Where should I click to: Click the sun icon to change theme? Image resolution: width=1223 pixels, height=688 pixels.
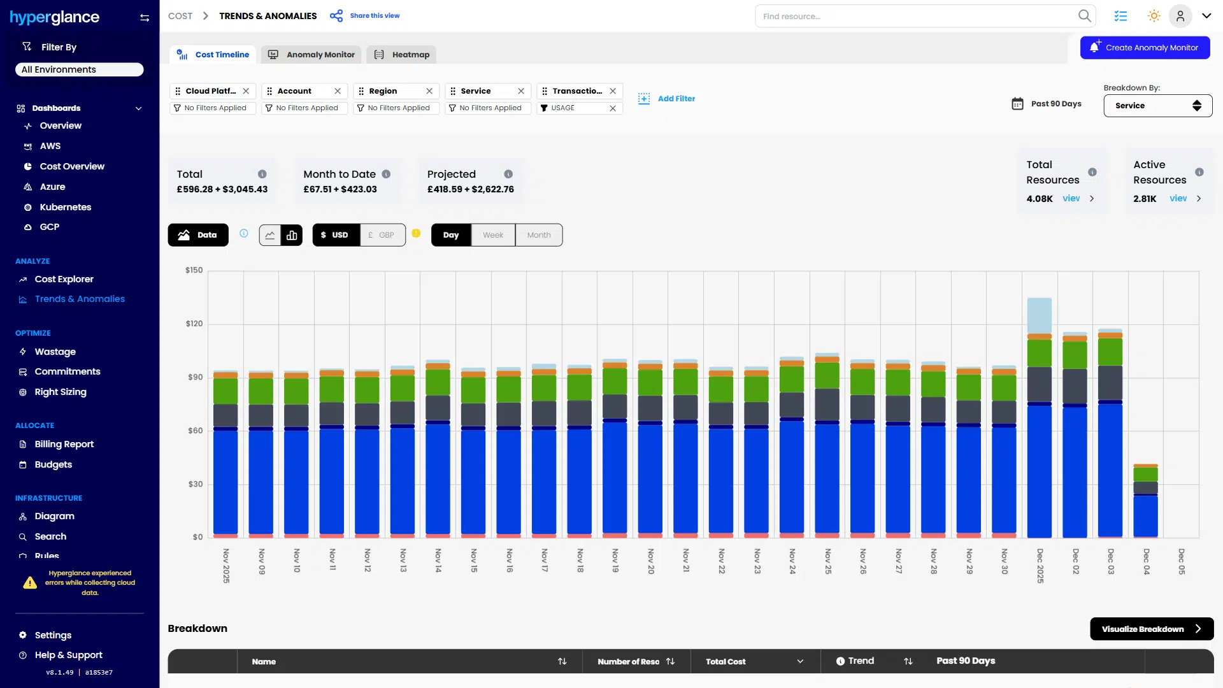click(1154, 15)
